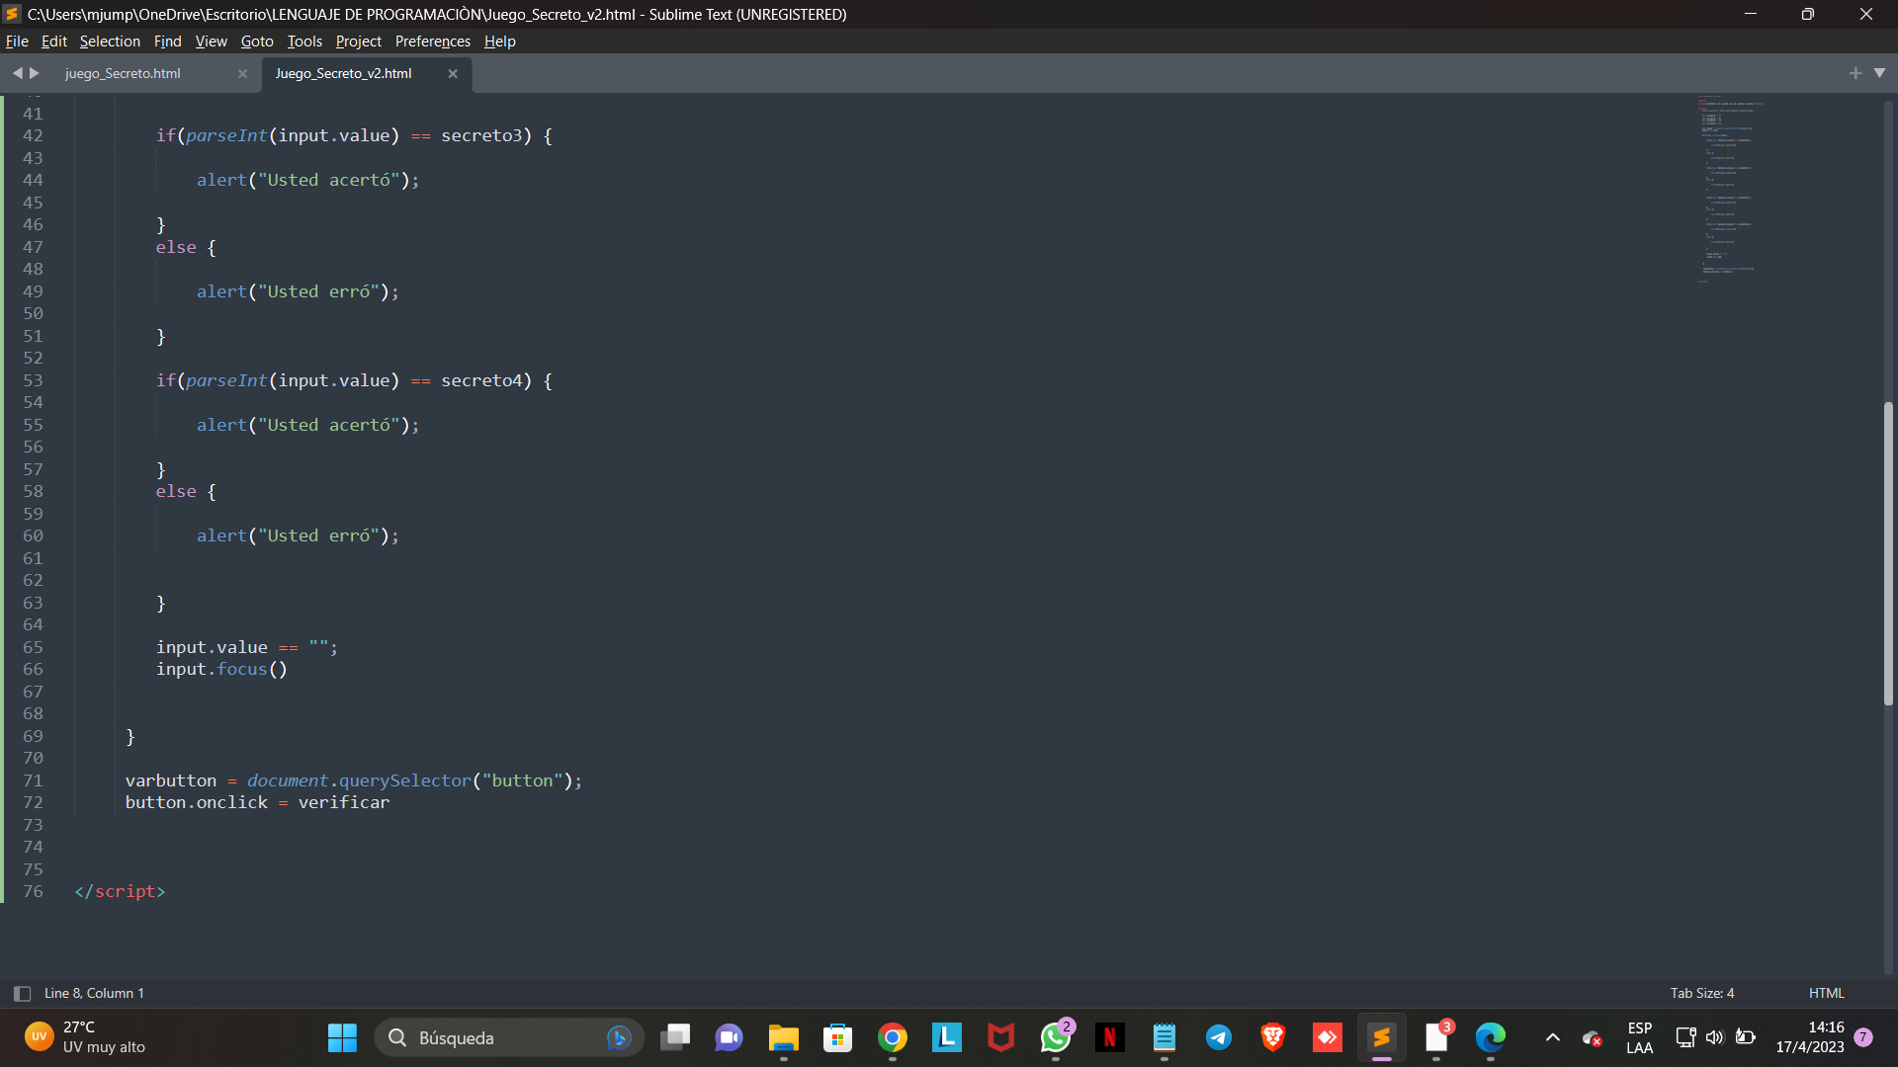This screenshot has width=1898, height=1067.
Task: Click the File menu in menu bar
Action: coord(17,41)
